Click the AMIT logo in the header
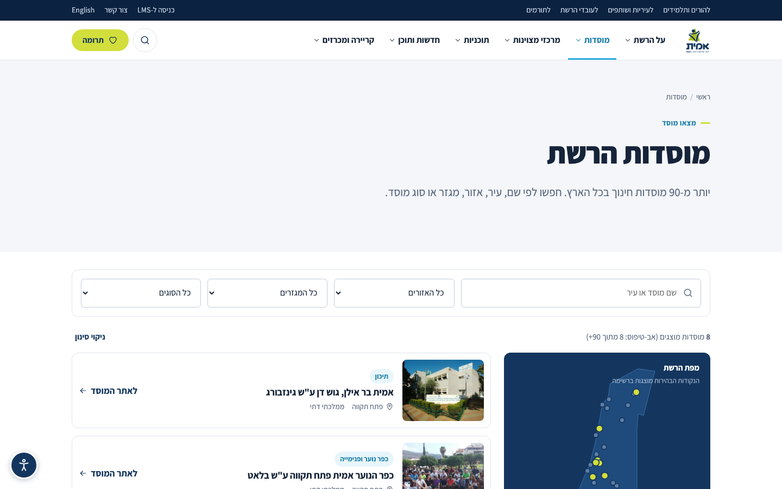The height and width of the screenshot is (489, 782). click(697, 40)
